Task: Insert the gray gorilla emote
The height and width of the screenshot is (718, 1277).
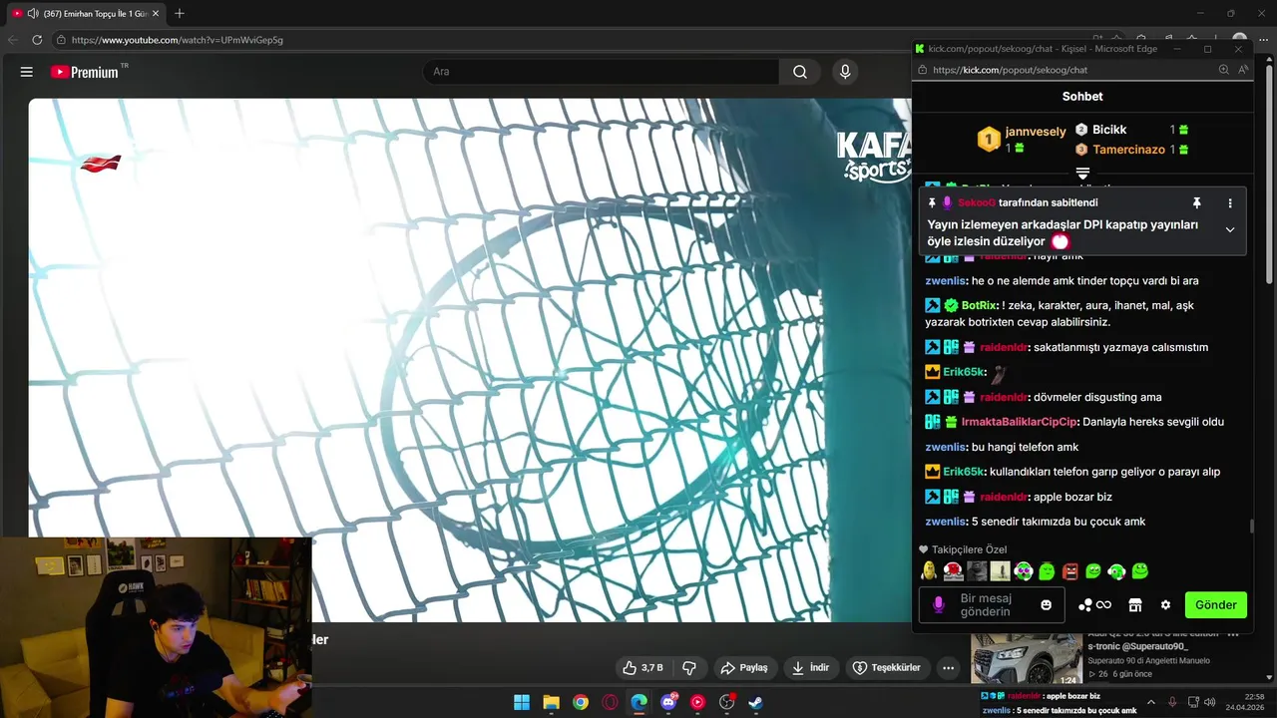Action: (977, 571)
